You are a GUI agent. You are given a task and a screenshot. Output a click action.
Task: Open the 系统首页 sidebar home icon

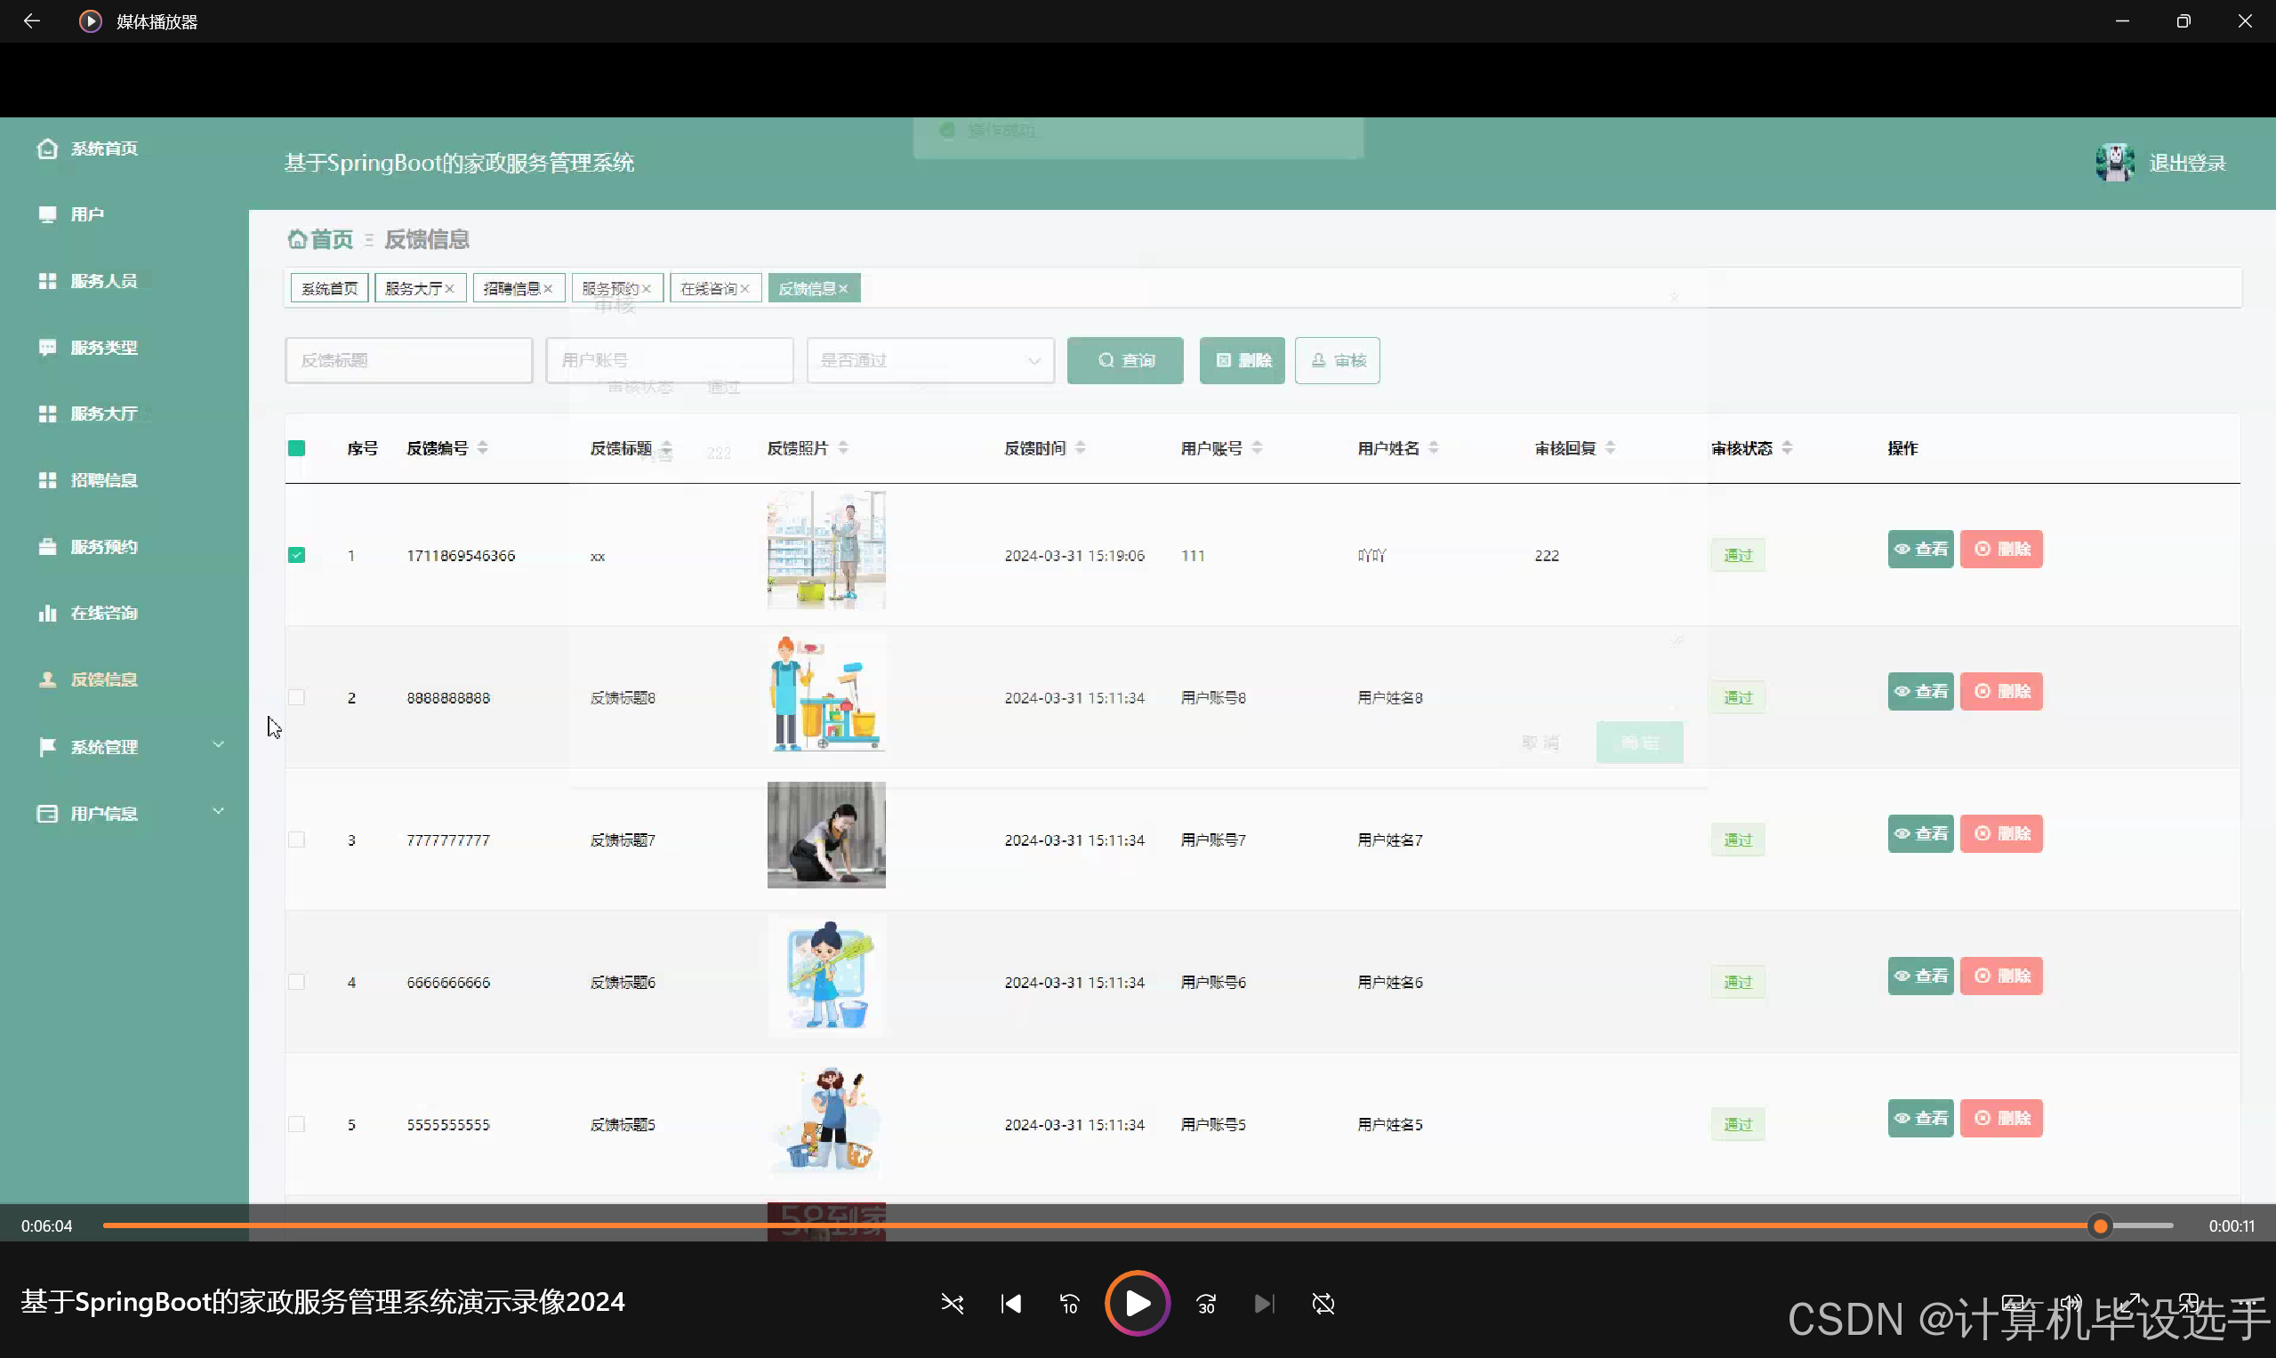coord(48,149)
